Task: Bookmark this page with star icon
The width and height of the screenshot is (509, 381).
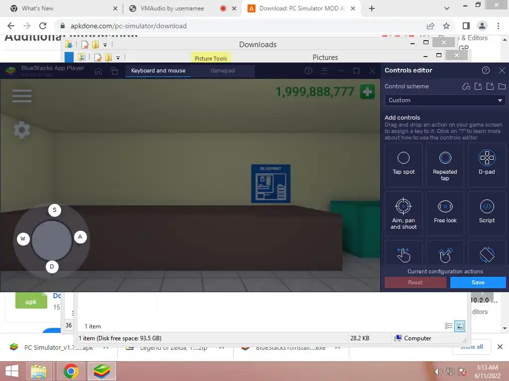Action: click(446, 26)
